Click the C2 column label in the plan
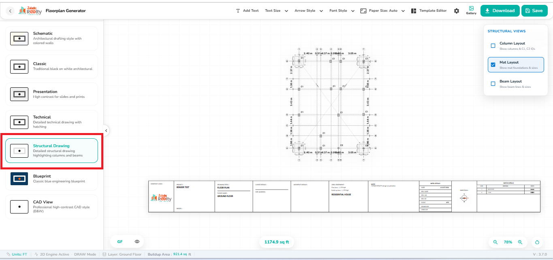The width and height of the screenshot is (553, 260). coord(342,145)
